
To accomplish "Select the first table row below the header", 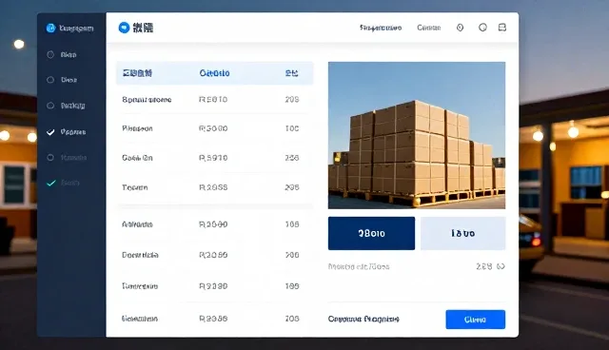I will (215, 100).
